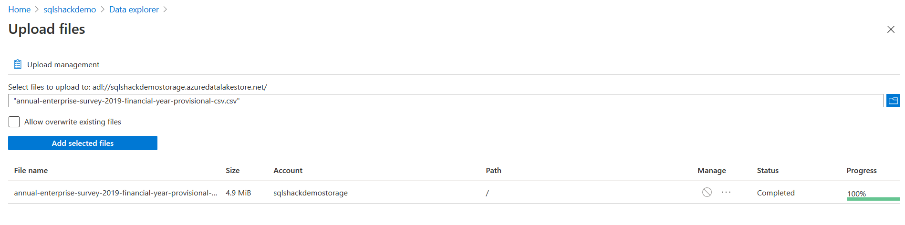Click the Upload management clipboard icon
The width and height of the screenshot is (905, 225).
[18, 64]
